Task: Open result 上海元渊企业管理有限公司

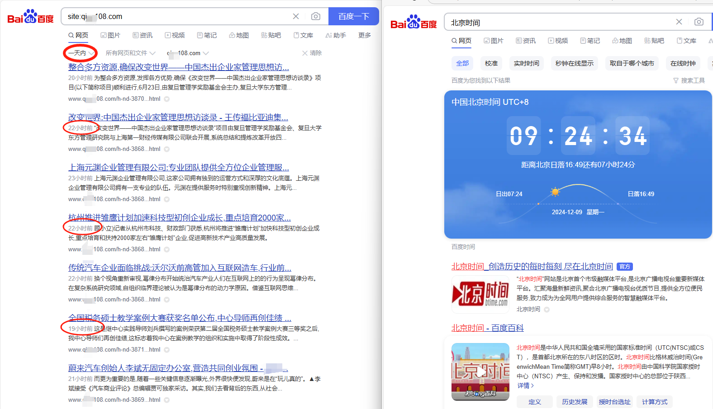Action: [x=179, y=167]
